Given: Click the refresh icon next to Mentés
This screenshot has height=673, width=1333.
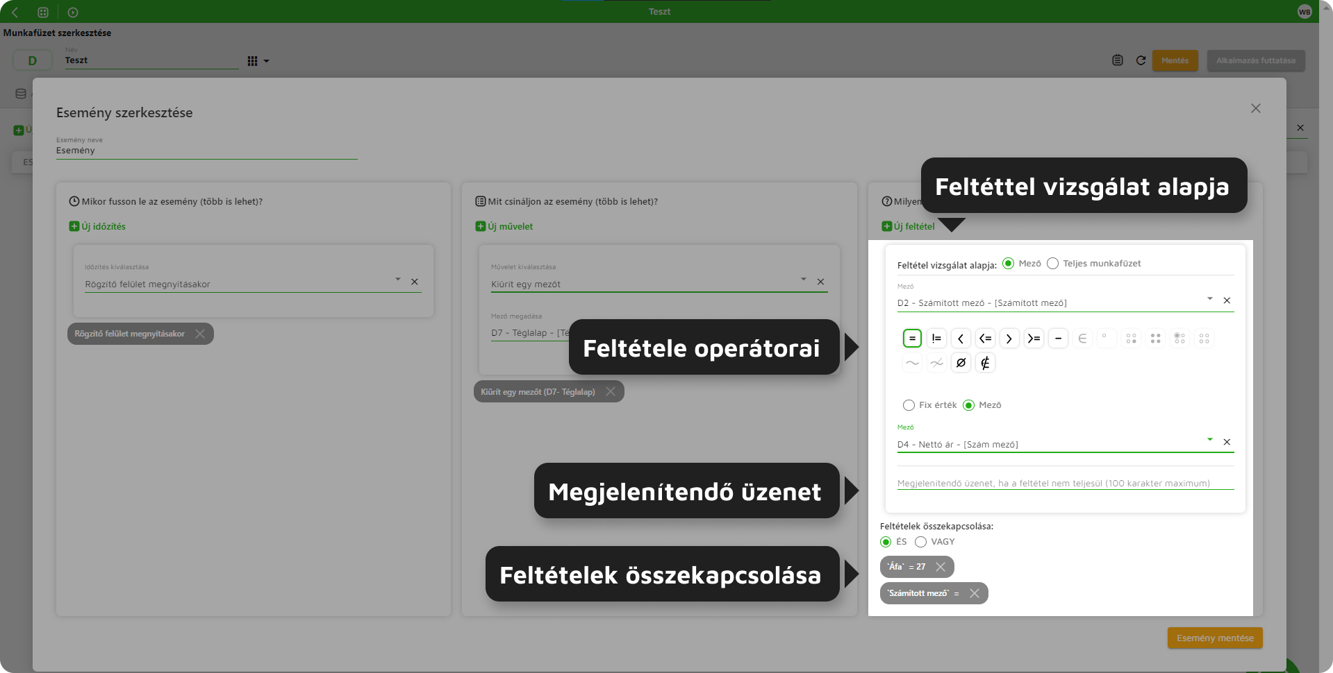Looking at the screenshot, I should pyautogui.click(x=1141, y=60).
